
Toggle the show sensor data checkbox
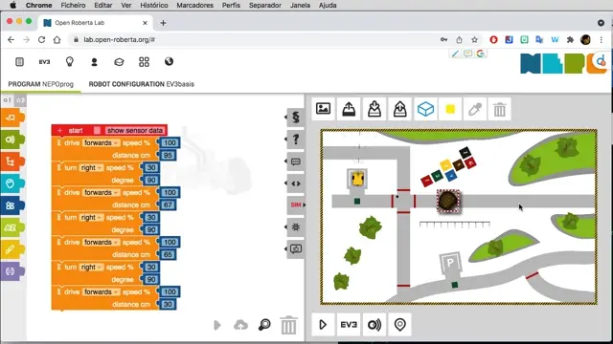click(x=97, y=130)
